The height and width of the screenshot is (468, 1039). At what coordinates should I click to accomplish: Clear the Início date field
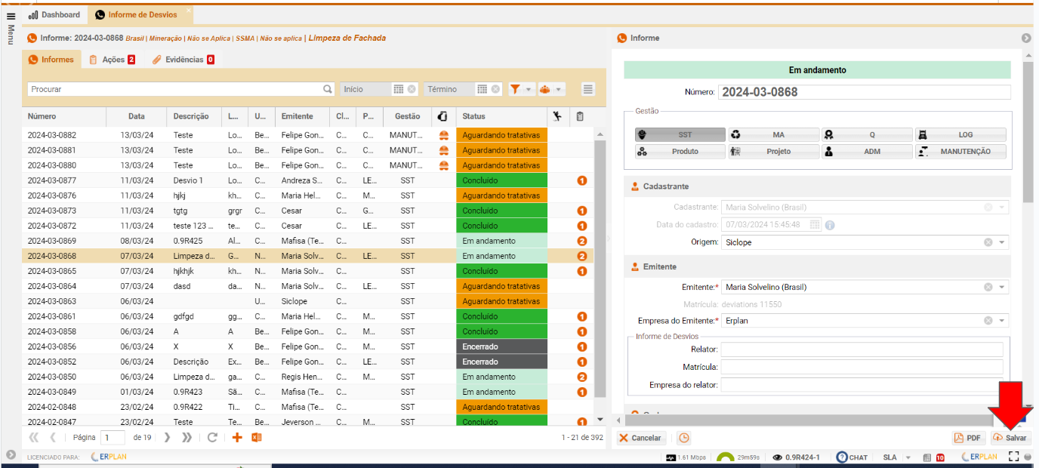click(x=412, y=89)
